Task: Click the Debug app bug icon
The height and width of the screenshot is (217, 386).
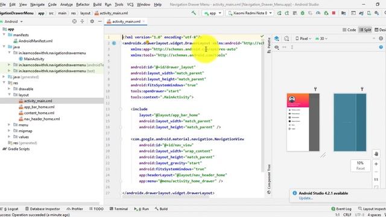Action: 303,13
